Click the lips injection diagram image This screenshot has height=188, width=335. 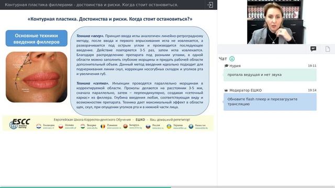click(37, 77)
